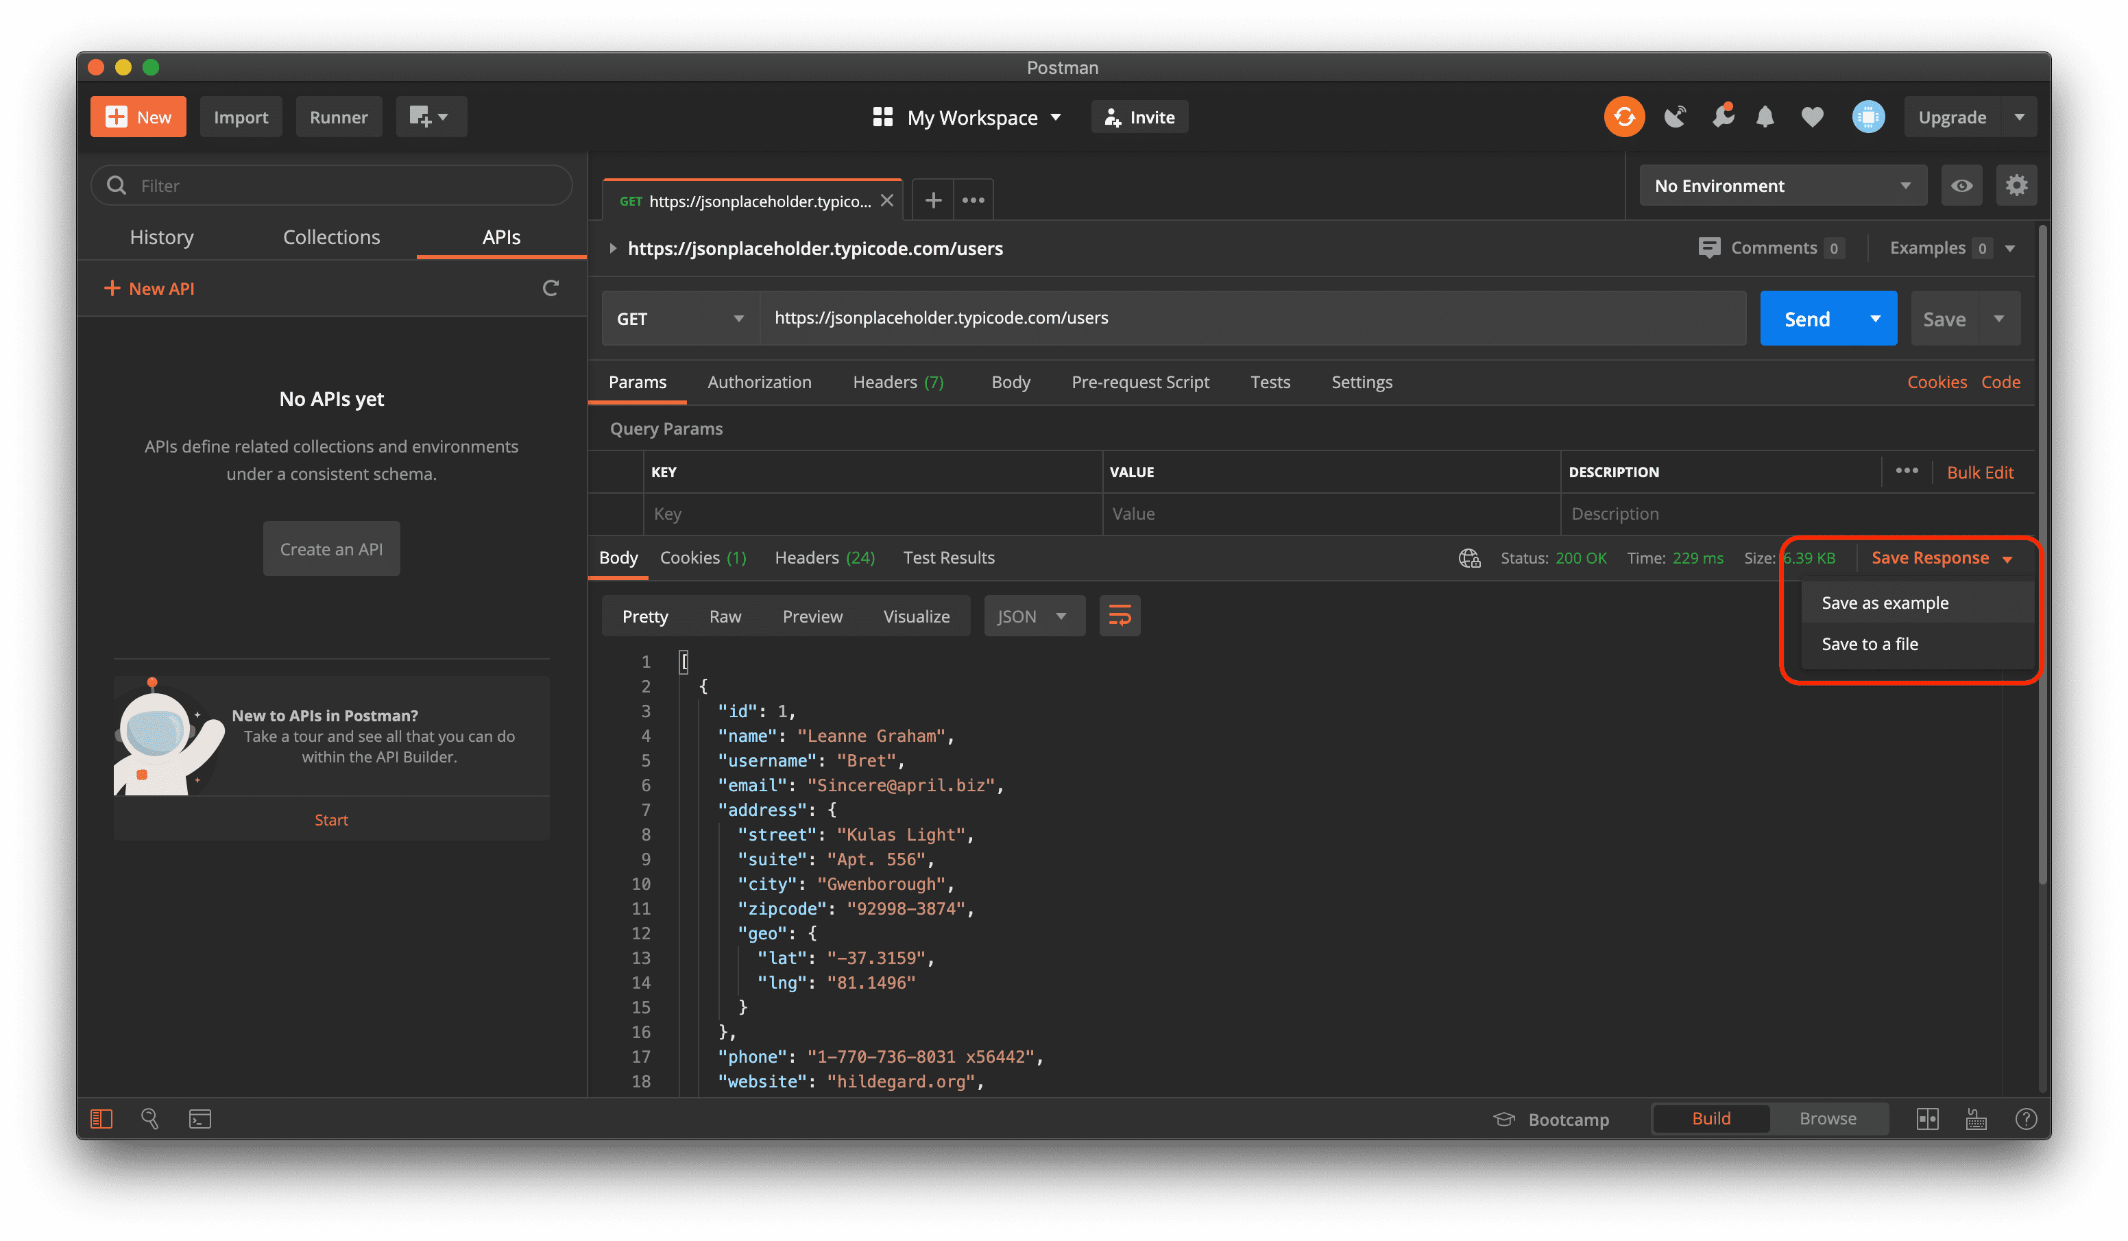Image resolution: width=2128 pixels, height=1241 pixels.
Task: Open the Postman console in the status bar
Action: [x=200, y=1118]
